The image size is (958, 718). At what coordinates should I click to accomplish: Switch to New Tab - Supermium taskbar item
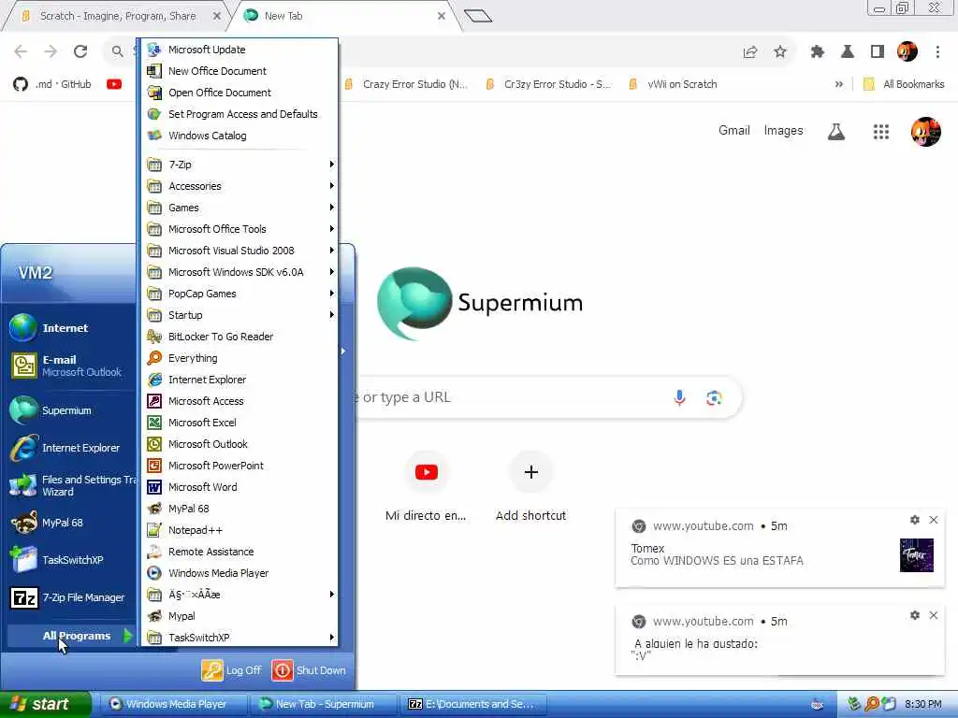[323, 704]
